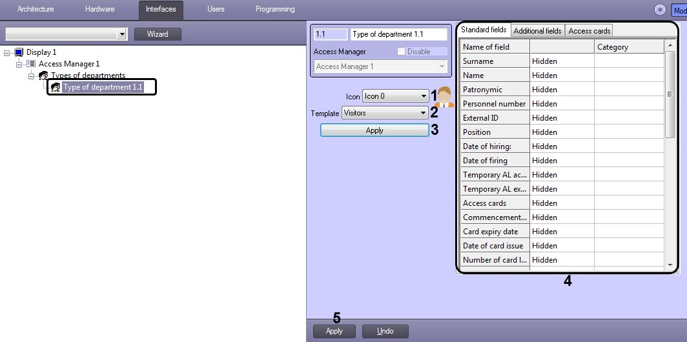Click the Temporary AL ex... row label

495,189
